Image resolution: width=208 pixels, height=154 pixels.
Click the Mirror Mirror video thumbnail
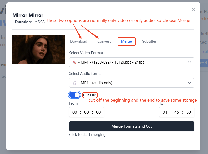pos(39,49)
